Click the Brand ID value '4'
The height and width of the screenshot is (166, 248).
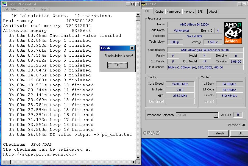[218, 31]
